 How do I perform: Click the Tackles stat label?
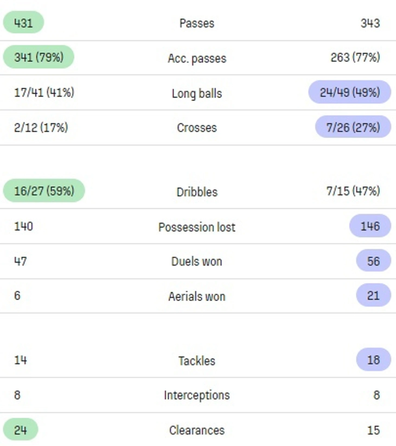pyautogui.click(x=197, y=361)
